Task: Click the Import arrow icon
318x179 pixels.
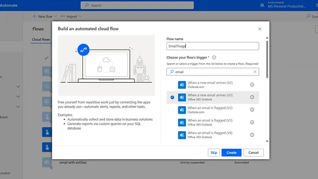Action: (63, 16)
